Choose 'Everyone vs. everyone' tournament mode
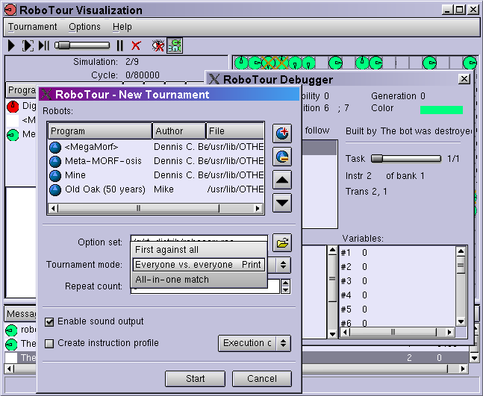This screenshot has height=396, width=483. pyautogui.click(x=199, y=265)
